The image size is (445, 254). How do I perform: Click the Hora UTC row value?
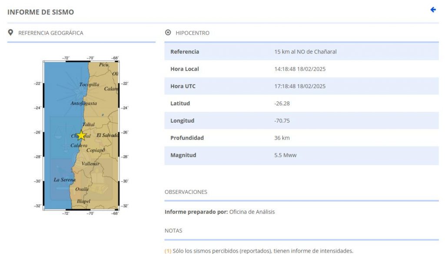(300, 86)
